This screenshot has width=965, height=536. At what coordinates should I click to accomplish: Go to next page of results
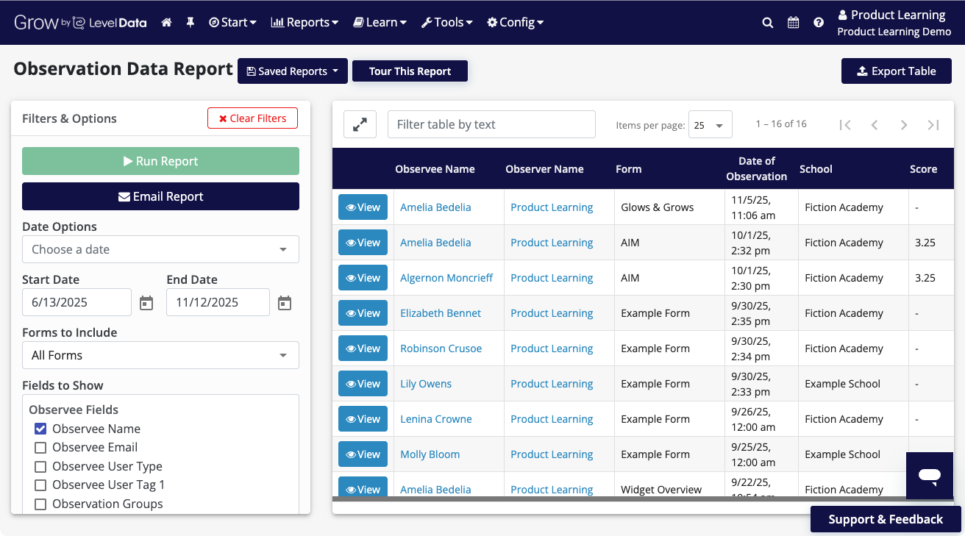click(x=904, y=125)
